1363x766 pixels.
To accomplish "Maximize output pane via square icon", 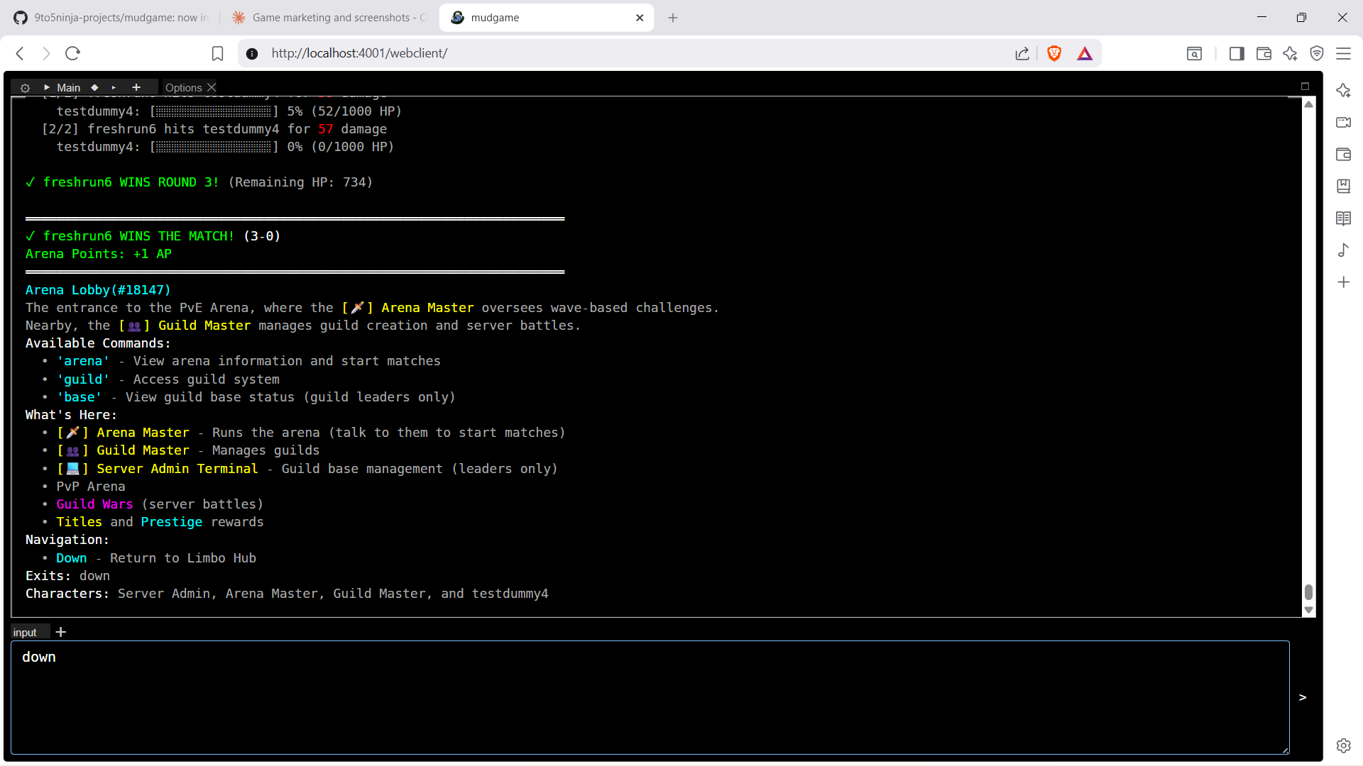I will [x=1305, y=87].
